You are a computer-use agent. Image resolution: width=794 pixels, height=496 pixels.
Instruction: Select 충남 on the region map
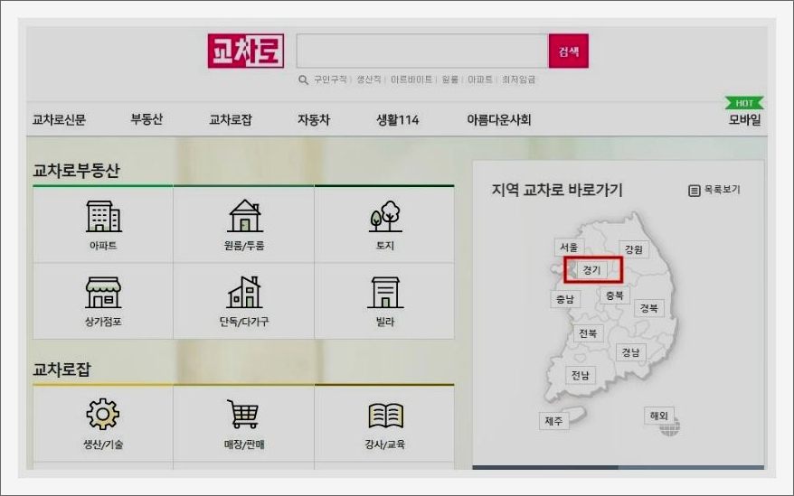pyautogui.click(x=565, y=299)
